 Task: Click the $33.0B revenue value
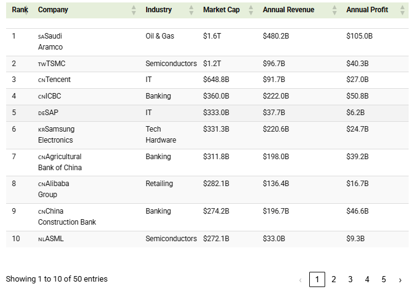pos(274,239)
